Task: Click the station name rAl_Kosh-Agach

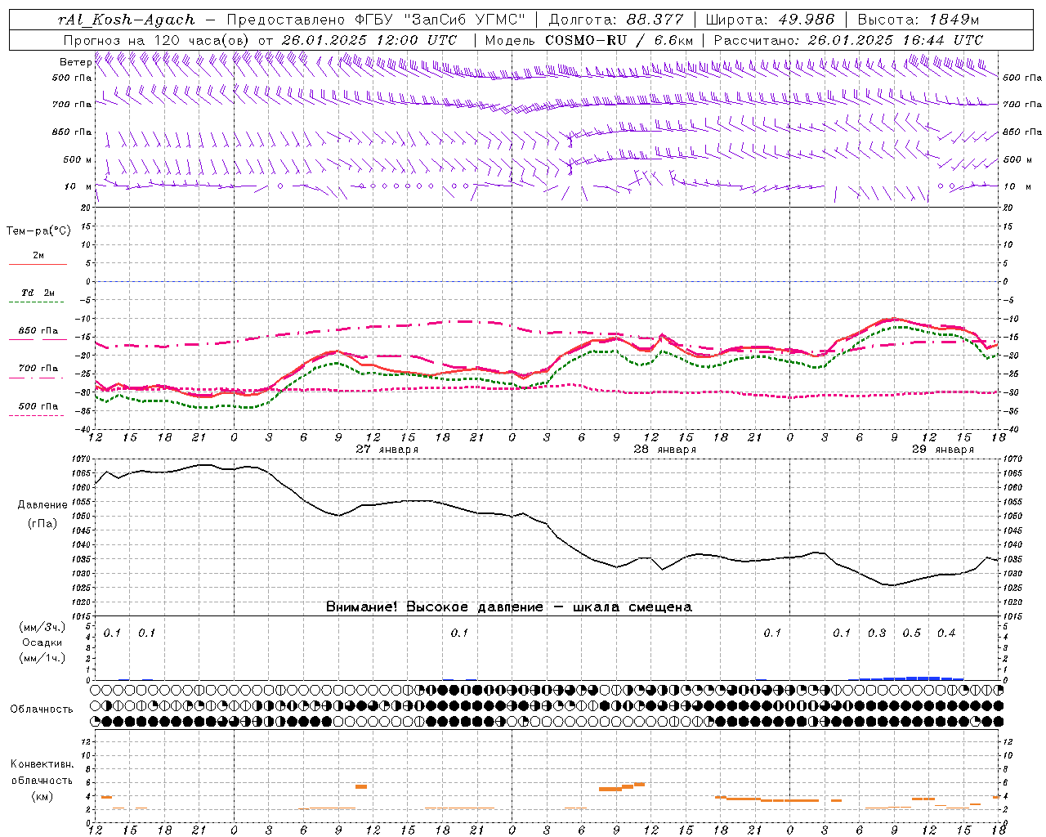Action: coord(127,20)
